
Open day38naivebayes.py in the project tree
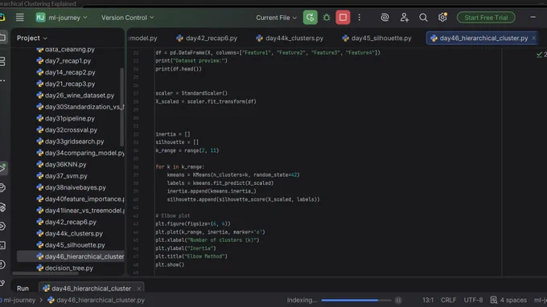71,187
